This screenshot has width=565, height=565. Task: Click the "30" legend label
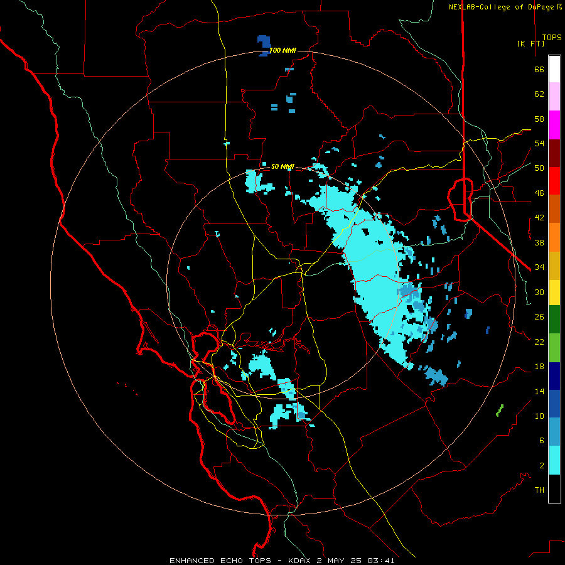539,292
